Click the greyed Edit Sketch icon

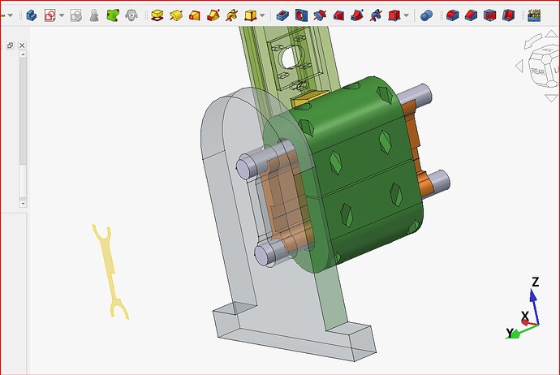[x=75, y=15]
